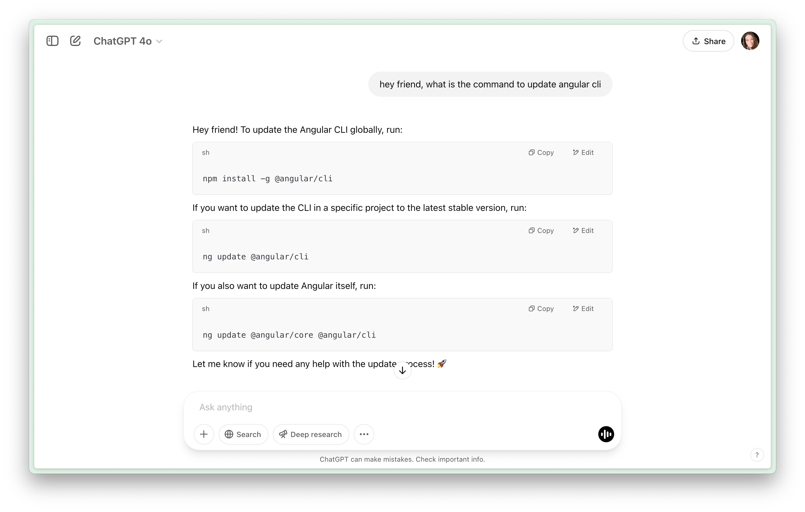Expand the three-dots more tools menu
805x512 pixels.
coord(364,434)
